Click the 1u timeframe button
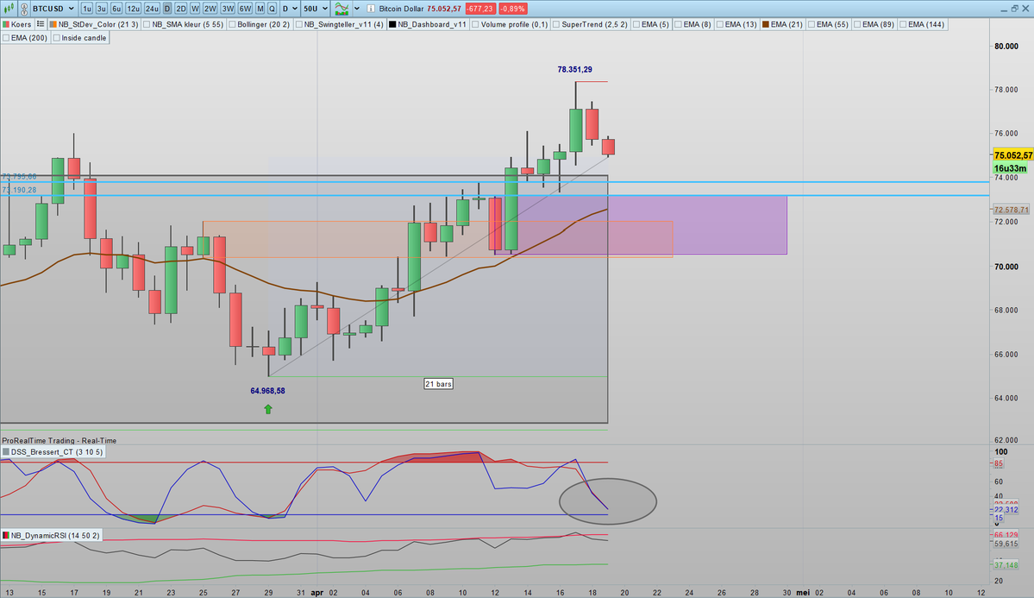This screenshot has height=598, width=1034. [87, 9]
